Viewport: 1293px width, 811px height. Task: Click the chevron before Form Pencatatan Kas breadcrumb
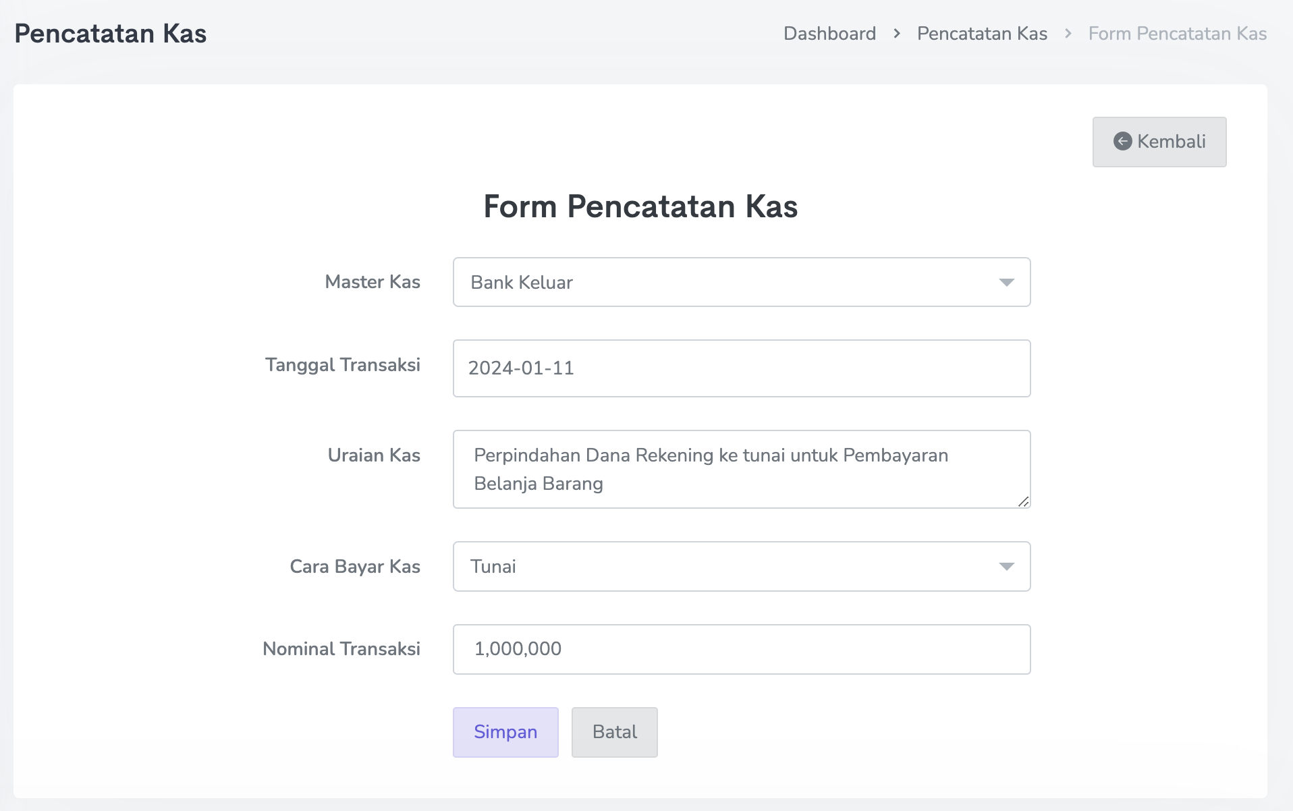(1068, 33)
